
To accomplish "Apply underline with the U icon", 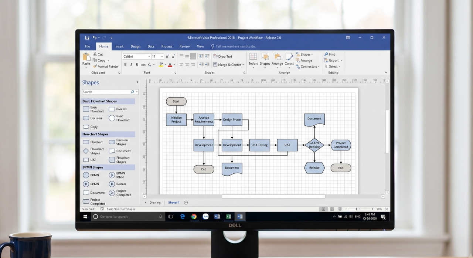I will point(137,65).
